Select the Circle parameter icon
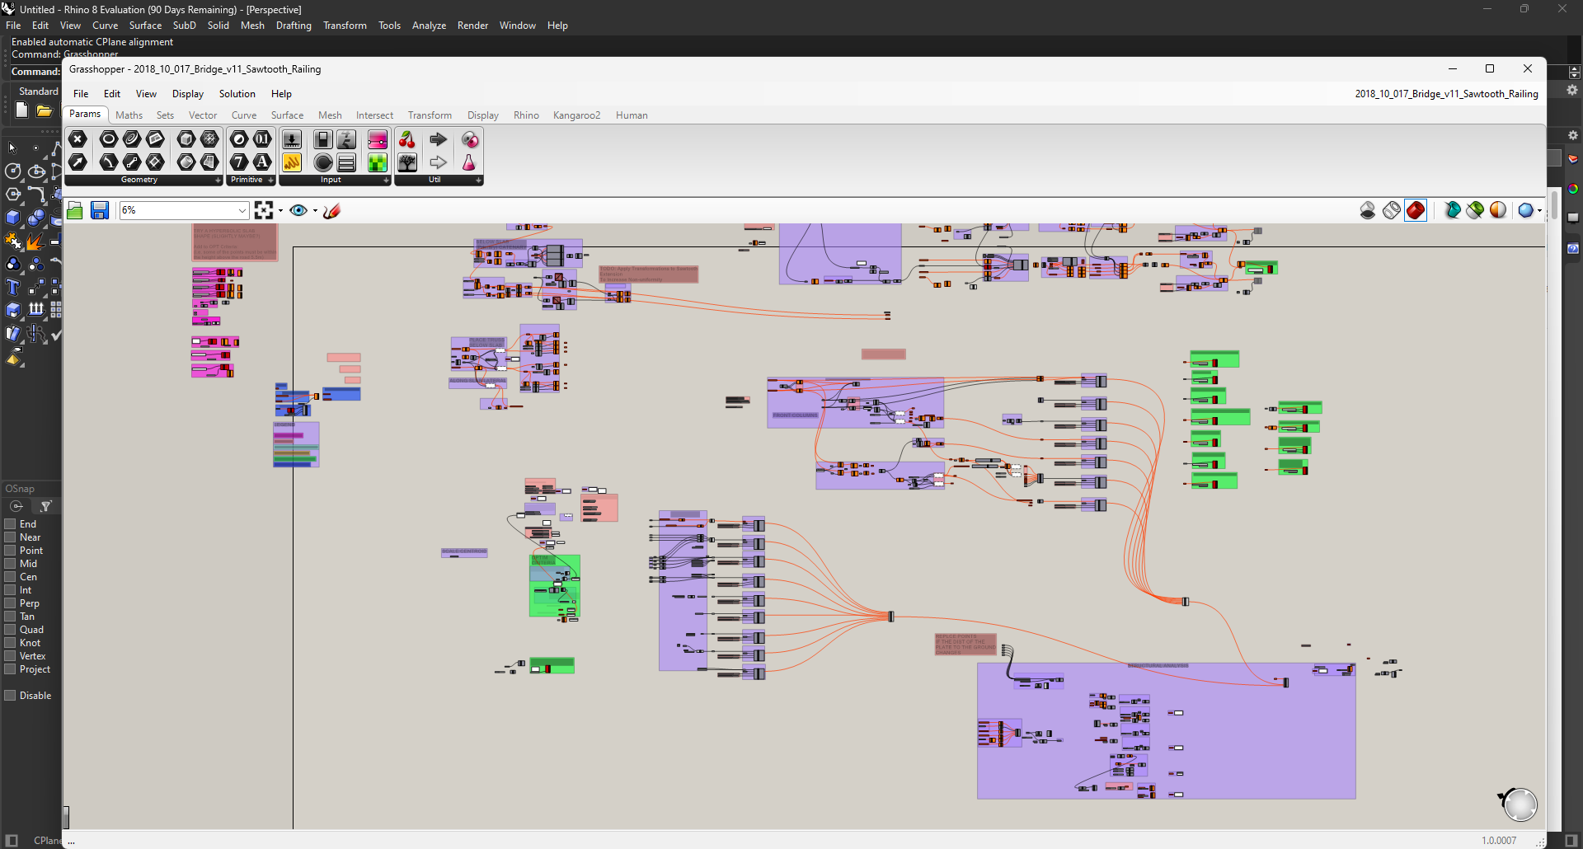Image resolution: width=1583 pixels, height=849 pixels. [x=109, y=139]
